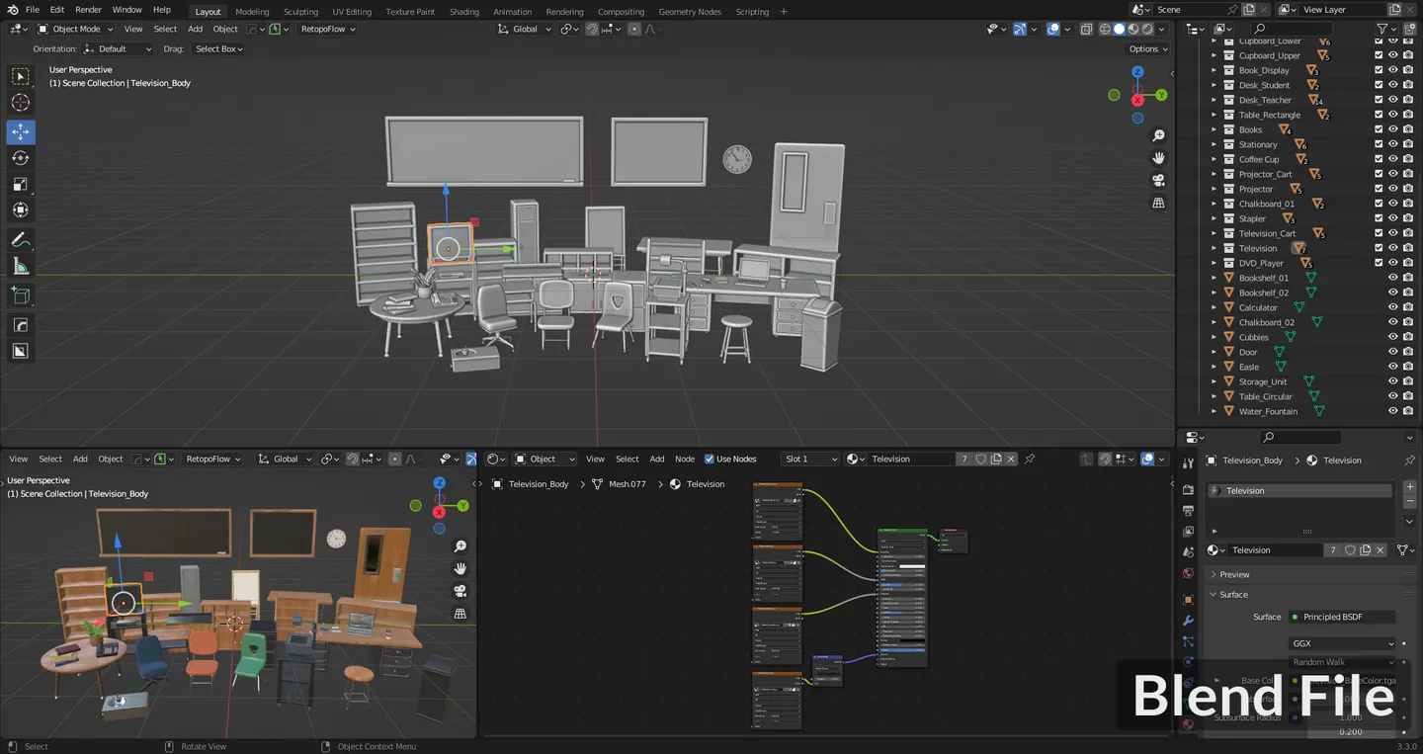Viewport: 1423px width, 754px height.
Task: Select the Add Cube tool
Action: point(20,295)
